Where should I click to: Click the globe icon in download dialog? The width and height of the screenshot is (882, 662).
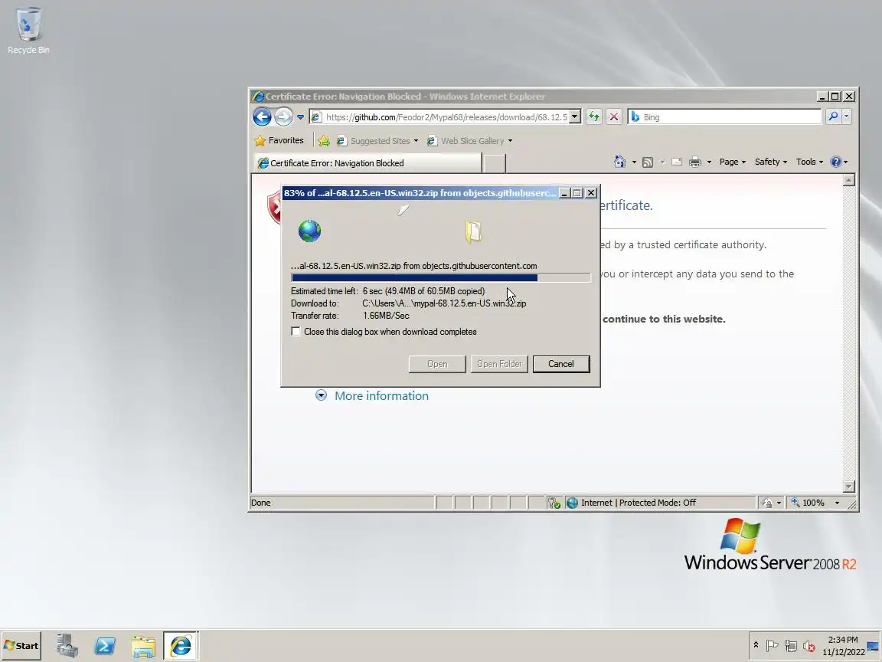309,231
